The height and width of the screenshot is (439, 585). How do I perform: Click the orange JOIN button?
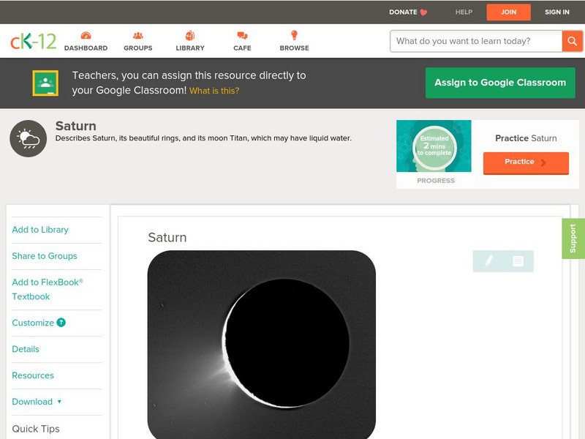click(508, 12)
